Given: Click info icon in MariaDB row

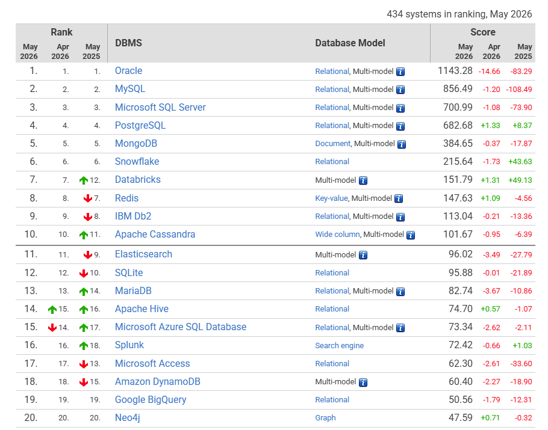Looking at the screenshot, I should tap(400, 292).
